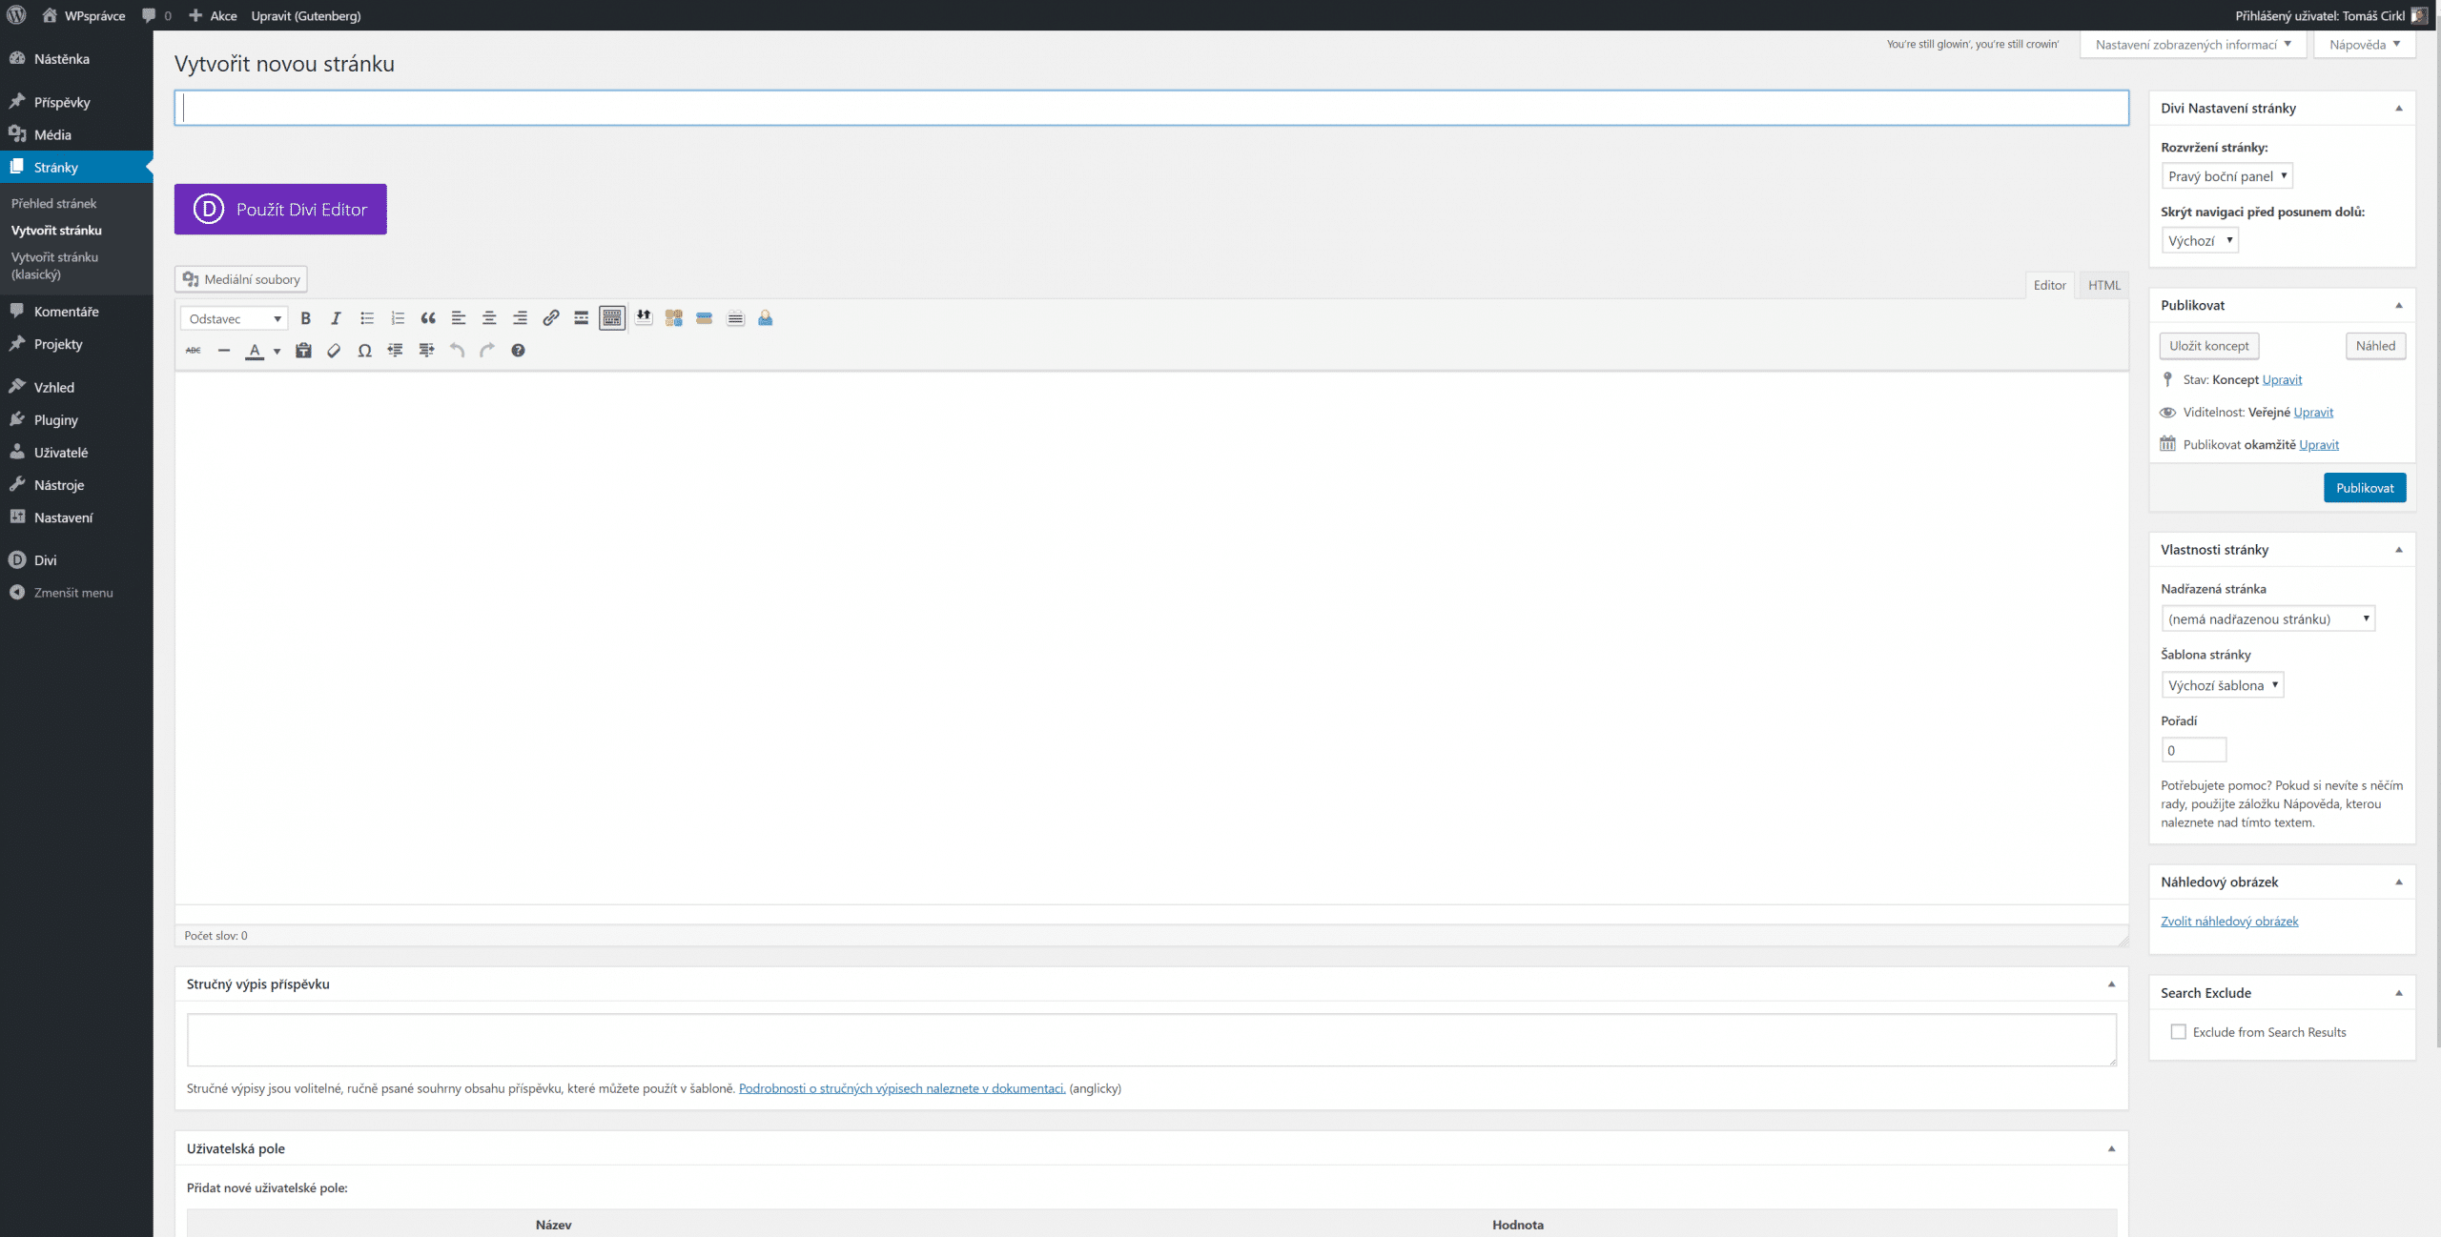Toggle strikethrough text formatting

tap(194, 351)
